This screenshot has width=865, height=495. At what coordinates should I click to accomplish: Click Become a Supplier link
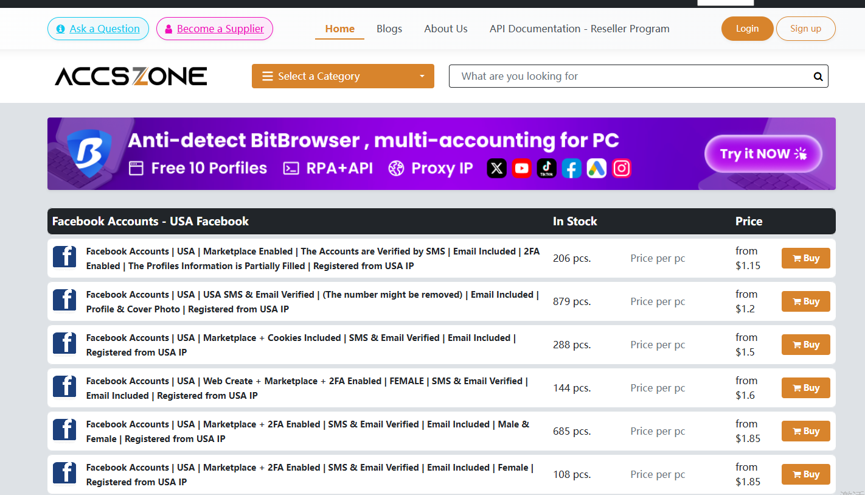point(215,29)
